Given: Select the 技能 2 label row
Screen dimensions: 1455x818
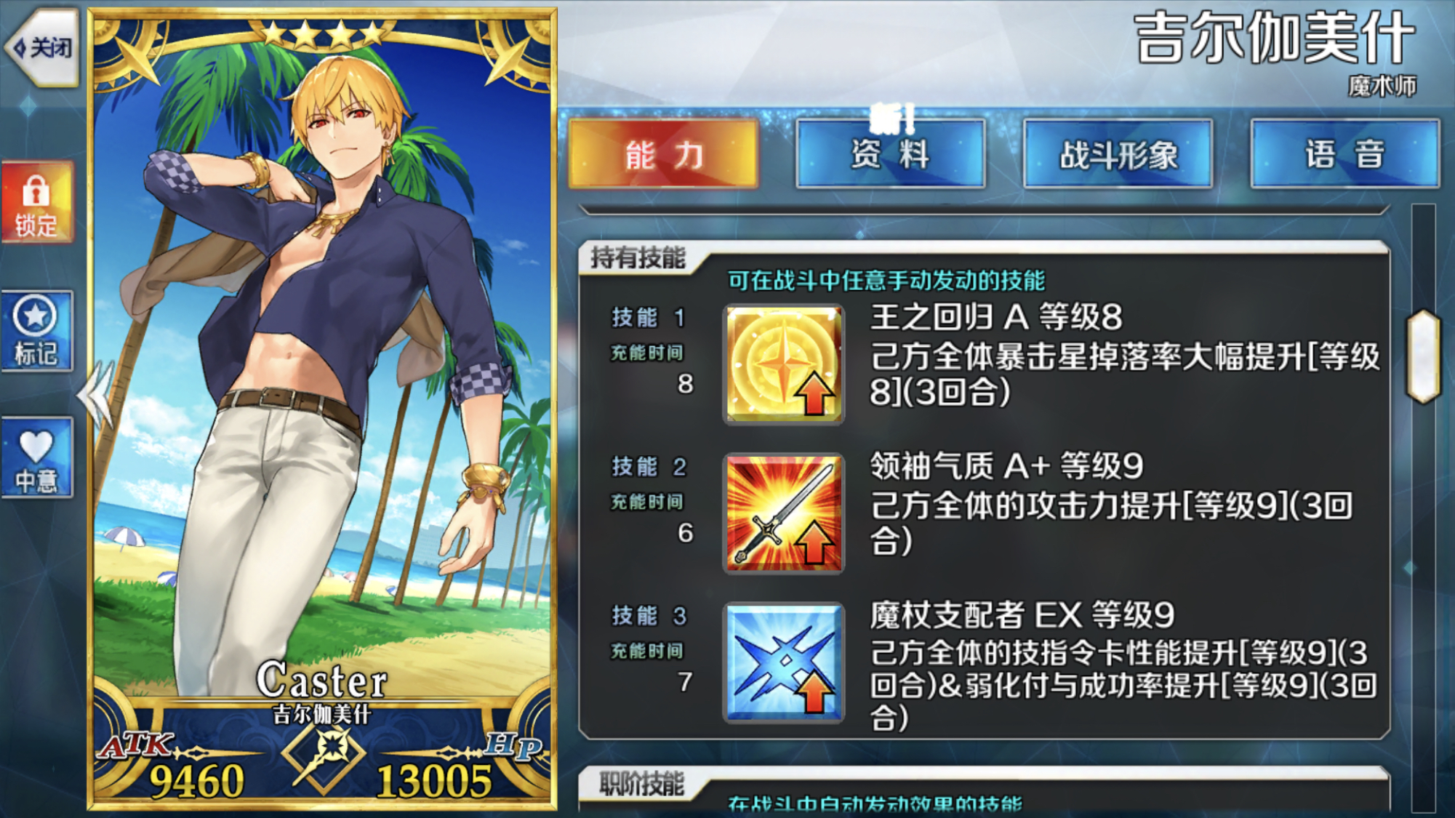Looking at the screenshot, I should tap(649, 467).
